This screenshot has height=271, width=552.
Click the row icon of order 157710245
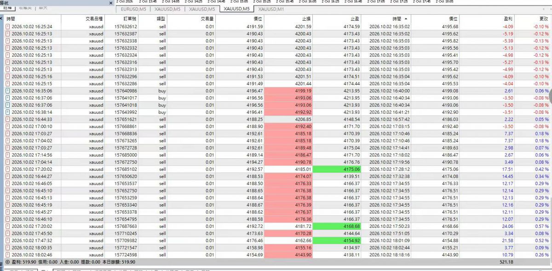click(x=7, y=233)
